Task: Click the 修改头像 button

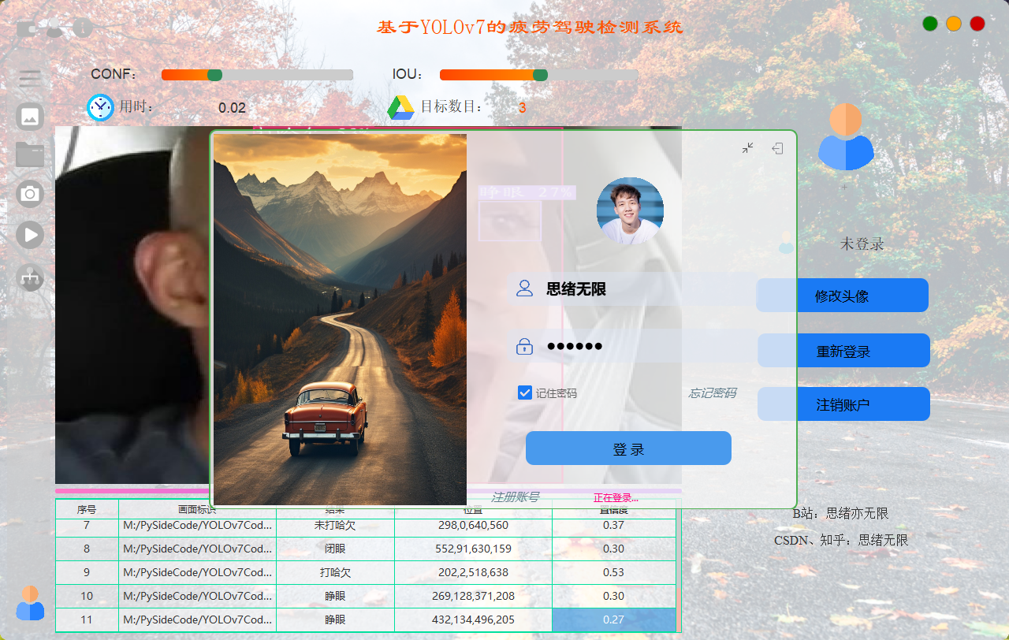Action: click(842, 296)
